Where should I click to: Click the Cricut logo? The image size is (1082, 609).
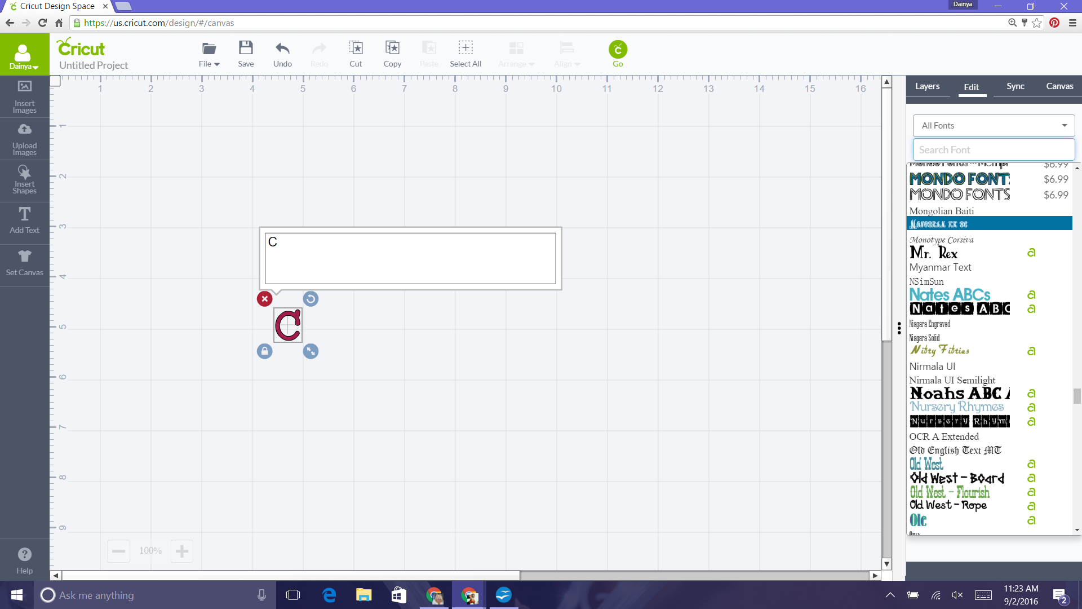pos(81,47)
